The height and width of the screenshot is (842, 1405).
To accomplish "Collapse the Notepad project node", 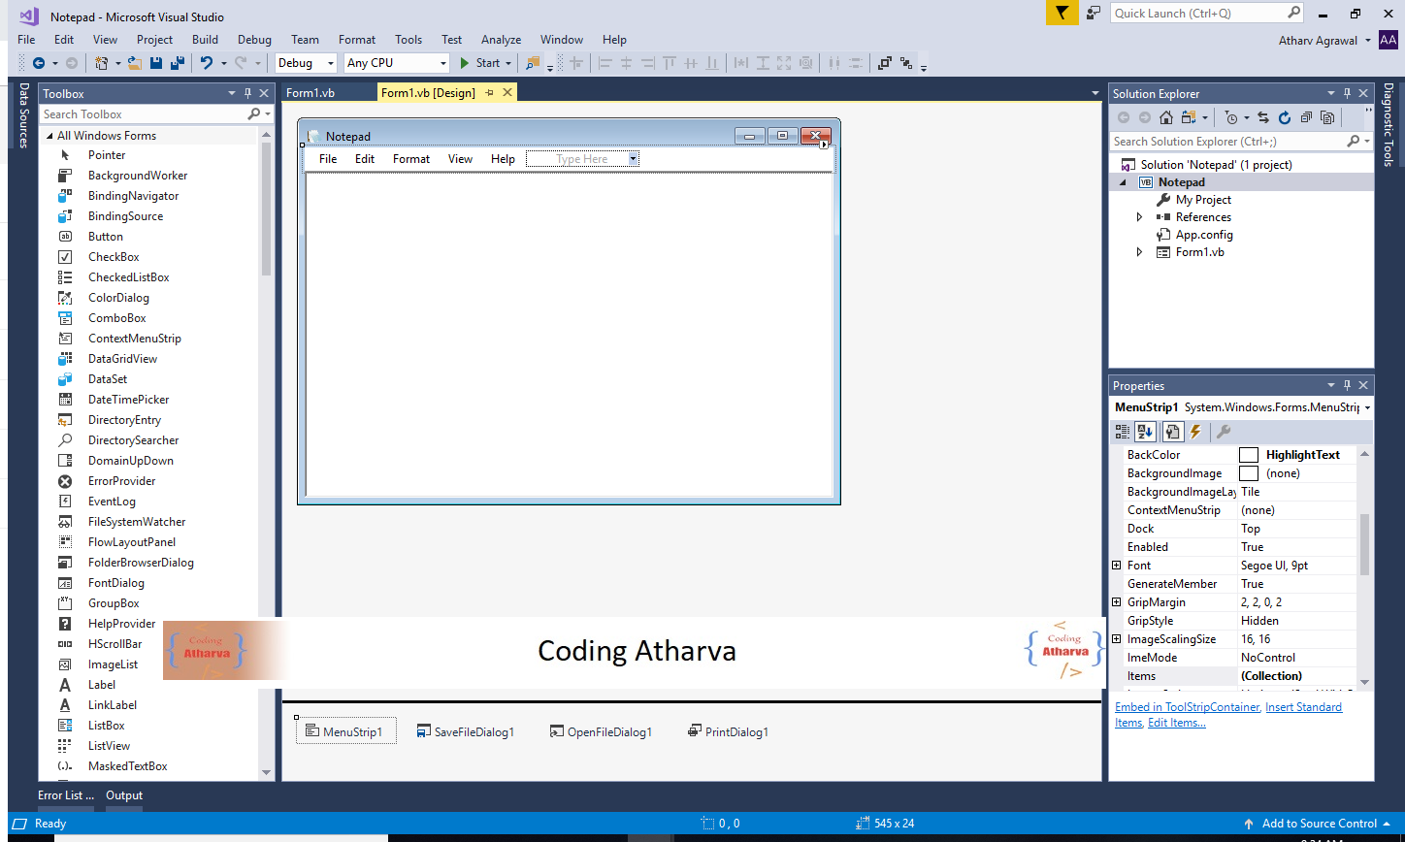I will 1124,182.
